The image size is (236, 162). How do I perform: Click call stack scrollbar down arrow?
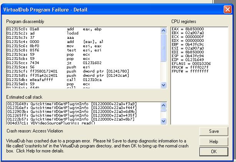pyautogui.click(x=163, y=121)
